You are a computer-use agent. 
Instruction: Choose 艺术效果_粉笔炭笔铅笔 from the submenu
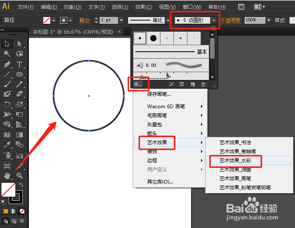point(249,187)
